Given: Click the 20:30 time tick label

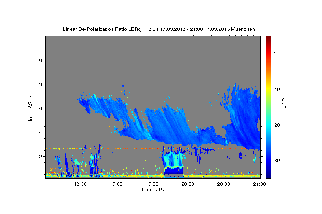Looking at the screenshot, I should point(224,184).
